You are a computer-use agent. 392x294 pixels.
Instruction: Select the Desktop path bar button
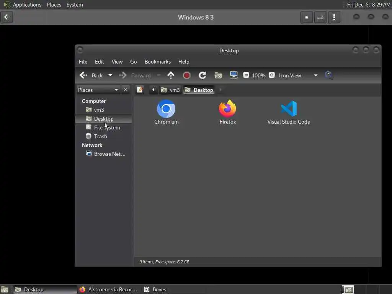point(199,90)
